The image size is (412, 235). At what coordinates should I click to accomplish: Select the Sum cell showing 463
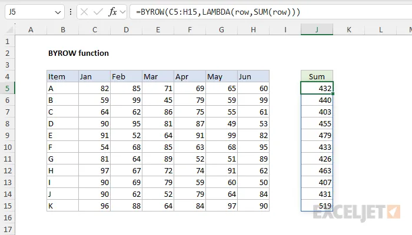tap(317, 171)
